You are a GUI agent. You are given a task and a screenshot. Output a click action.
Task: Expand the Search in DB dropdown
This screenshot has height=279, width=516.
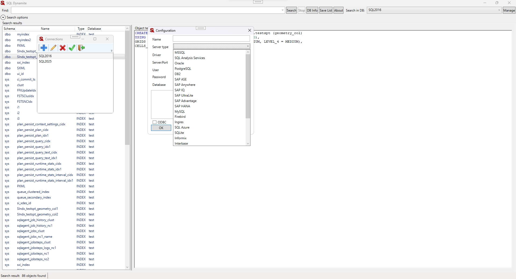point(499,10)
